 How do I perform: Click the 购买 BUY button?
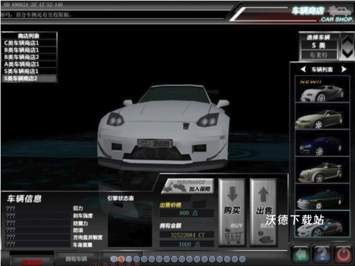click(232, 212)
